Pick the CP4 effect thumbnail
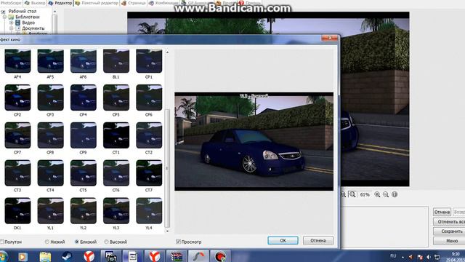Viewport: 465px width, 262px height. [x=84, y=98]
